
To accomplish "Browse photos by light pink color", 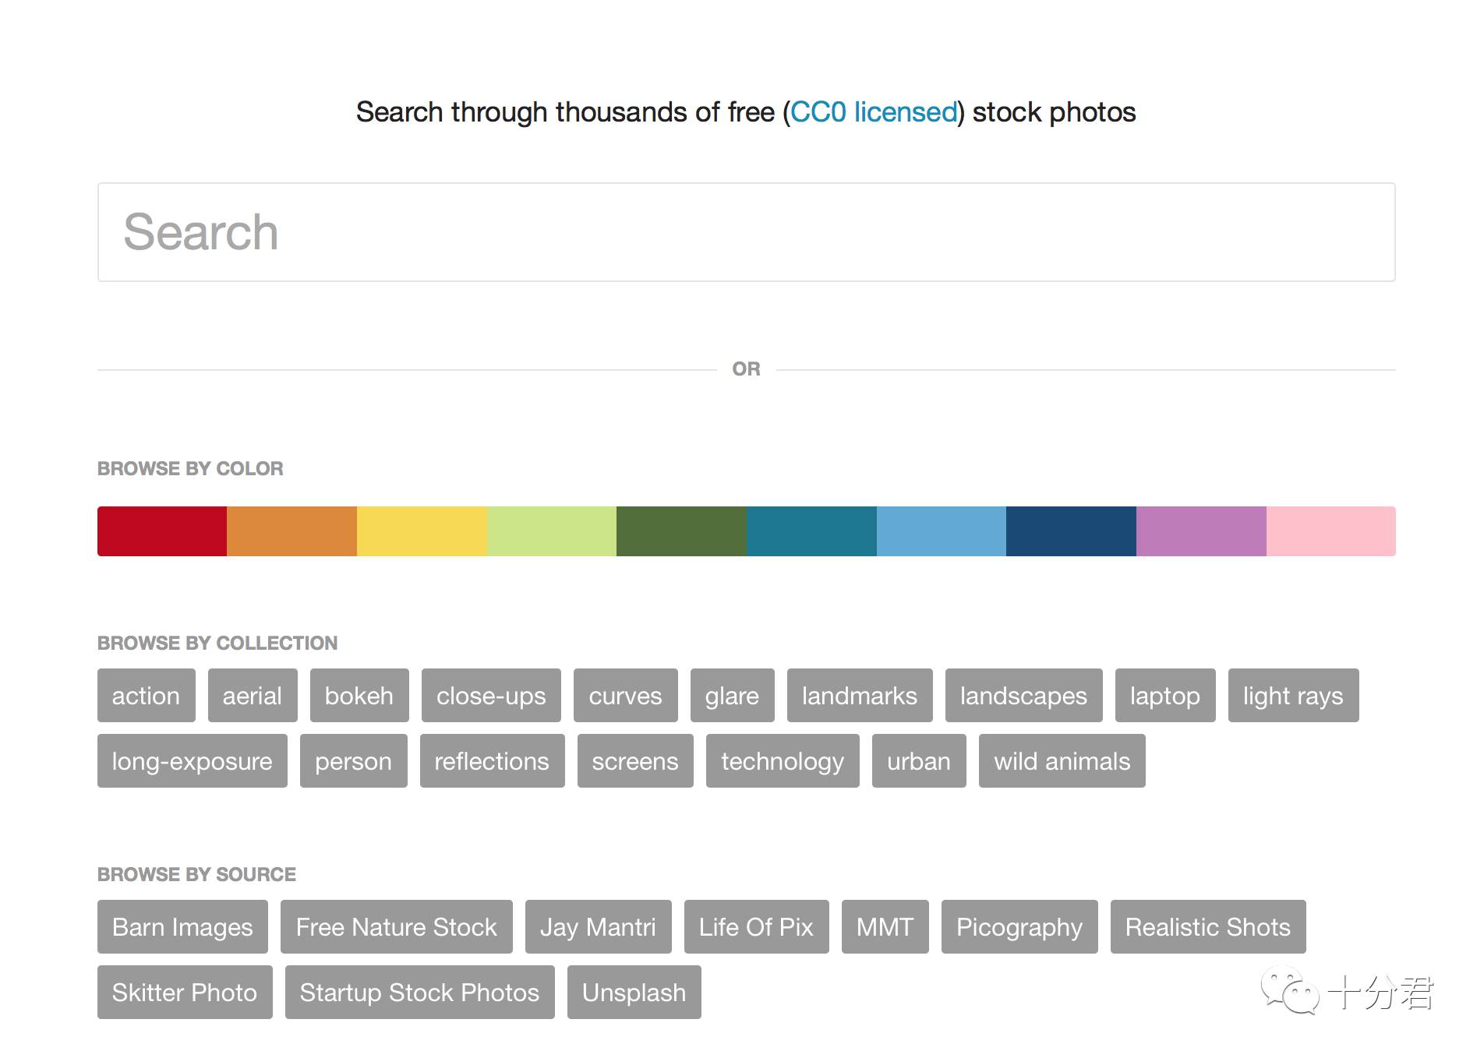I will pyautogui.click(x=1330, y=531).
